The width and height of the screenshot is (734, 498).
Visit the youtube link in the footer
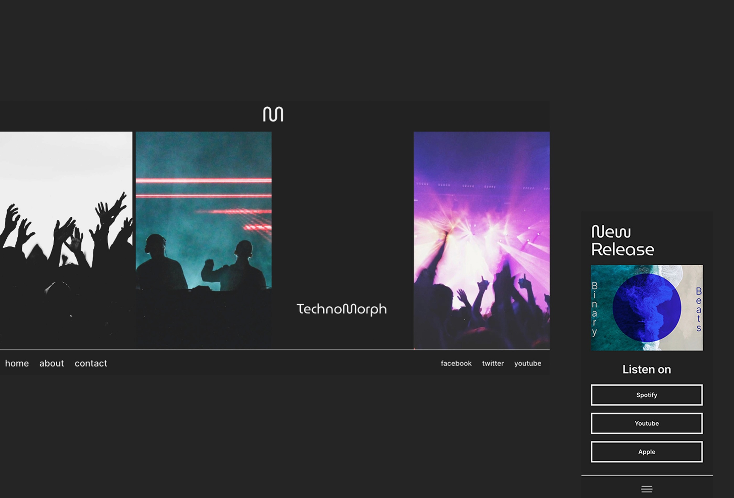tap(527, 364)
